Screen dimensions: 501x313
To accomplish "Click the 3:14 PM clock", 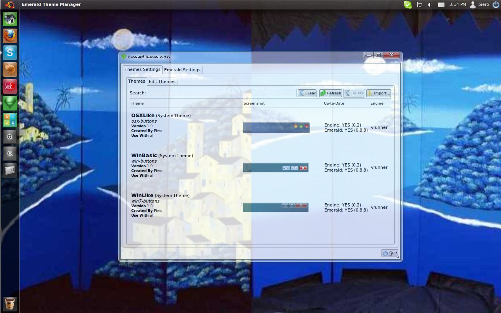I will 458,5.
